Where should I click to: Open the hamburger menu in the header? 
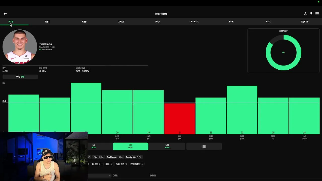pos(317,14)
